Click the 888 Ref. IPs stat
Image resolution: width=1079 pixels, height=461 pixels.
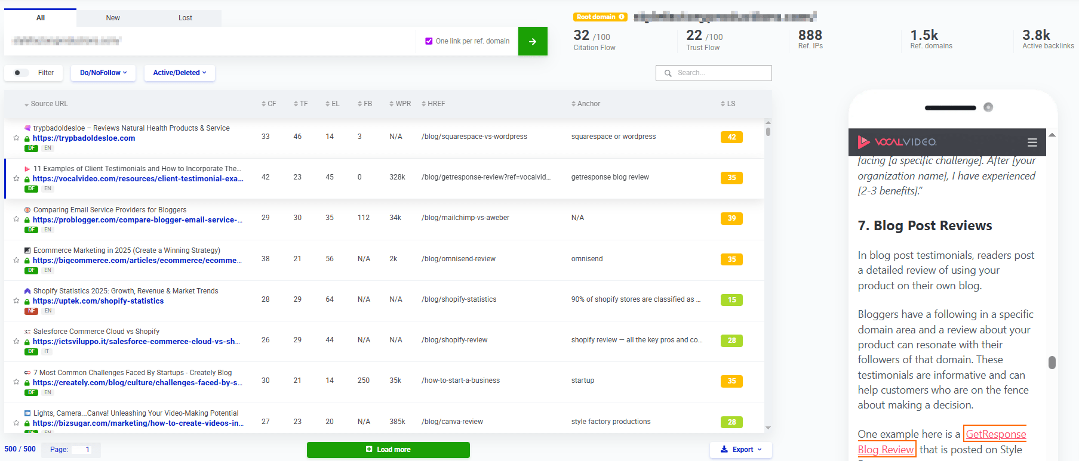tap(810, 39)
